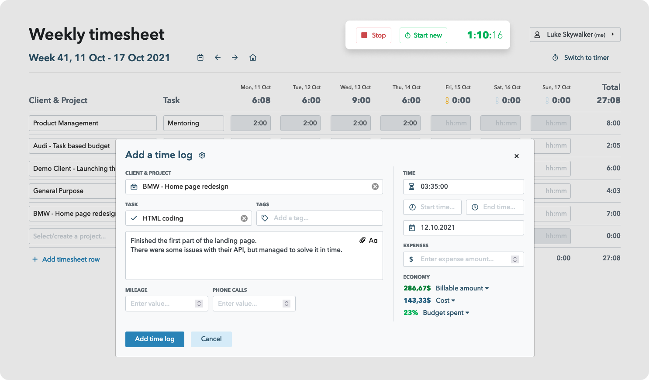This screenshot has height=380, width=649.
Task: Expand the Billable amount dropdown
Action: coord(463,288)
